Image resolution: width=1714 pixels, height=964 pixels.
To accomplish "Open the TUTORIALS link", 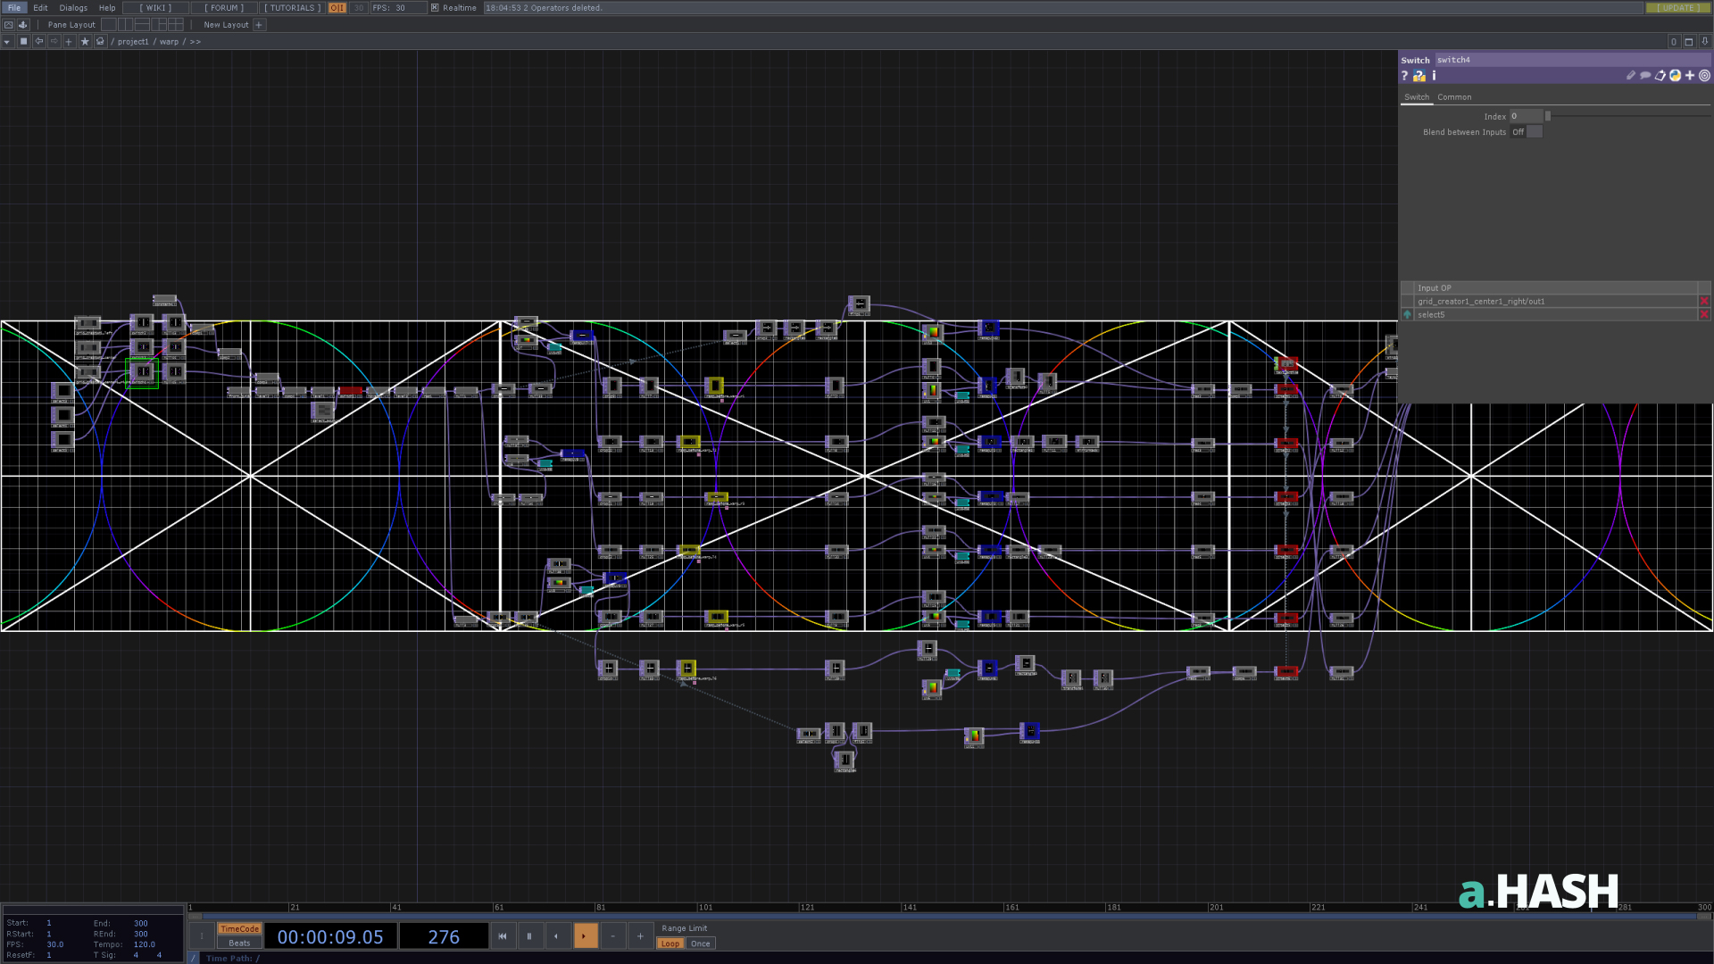I will click(x=292, y=7).
